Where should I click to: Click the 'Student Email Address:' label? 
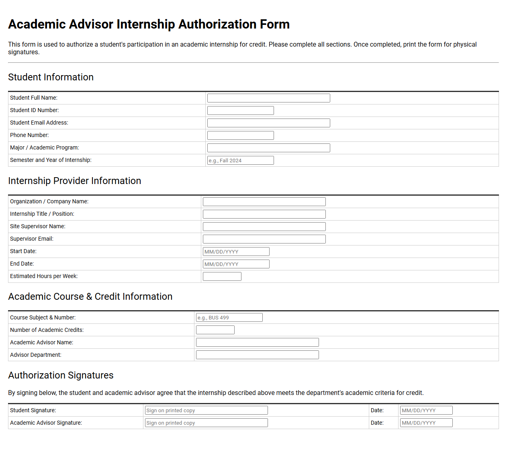click(39, 123)
